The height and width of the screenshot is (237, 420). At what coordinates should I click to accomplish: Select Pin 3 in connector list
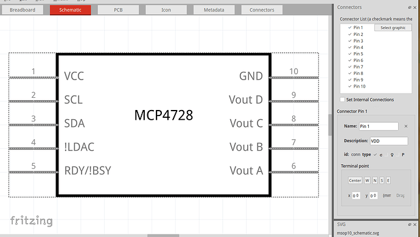[x=358, y=41]
